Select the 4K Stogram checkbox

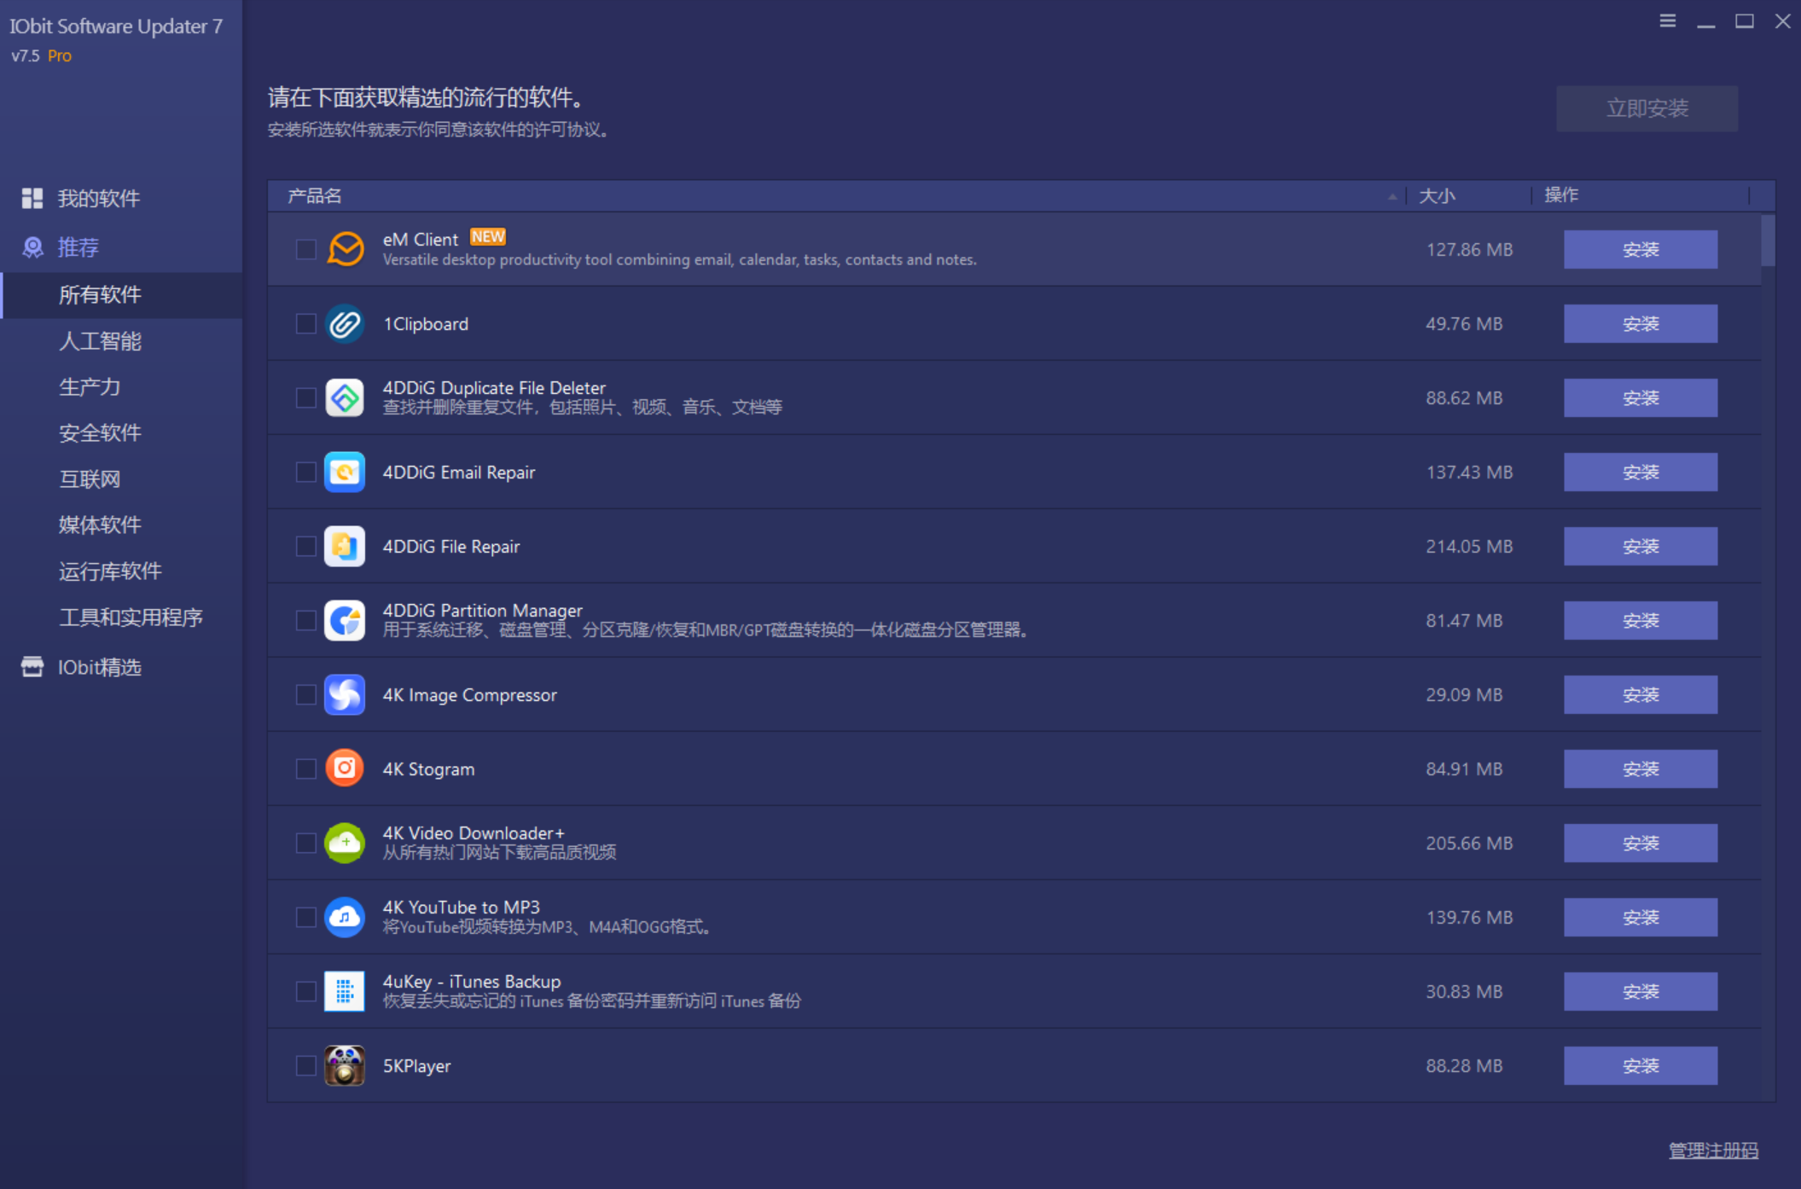[305, 769]
